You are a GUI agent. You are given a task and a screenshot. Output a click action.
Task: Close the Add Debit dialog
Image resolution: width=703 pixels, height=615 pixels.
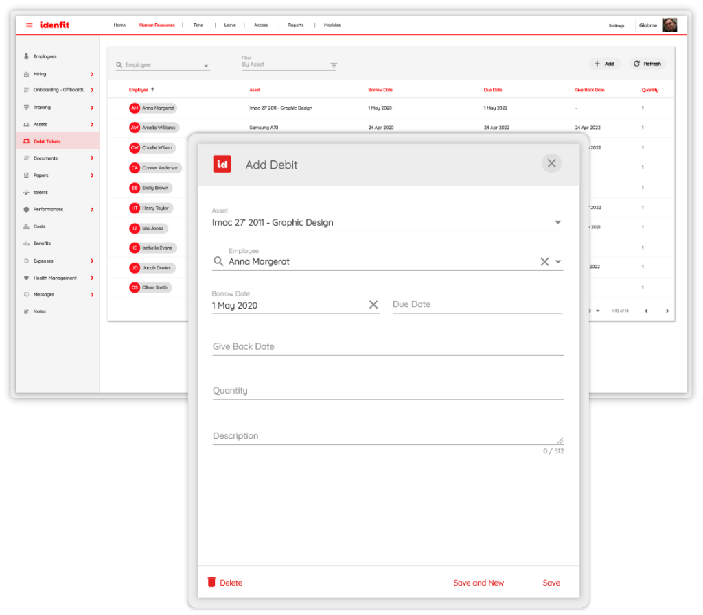[x=551, y=163]
